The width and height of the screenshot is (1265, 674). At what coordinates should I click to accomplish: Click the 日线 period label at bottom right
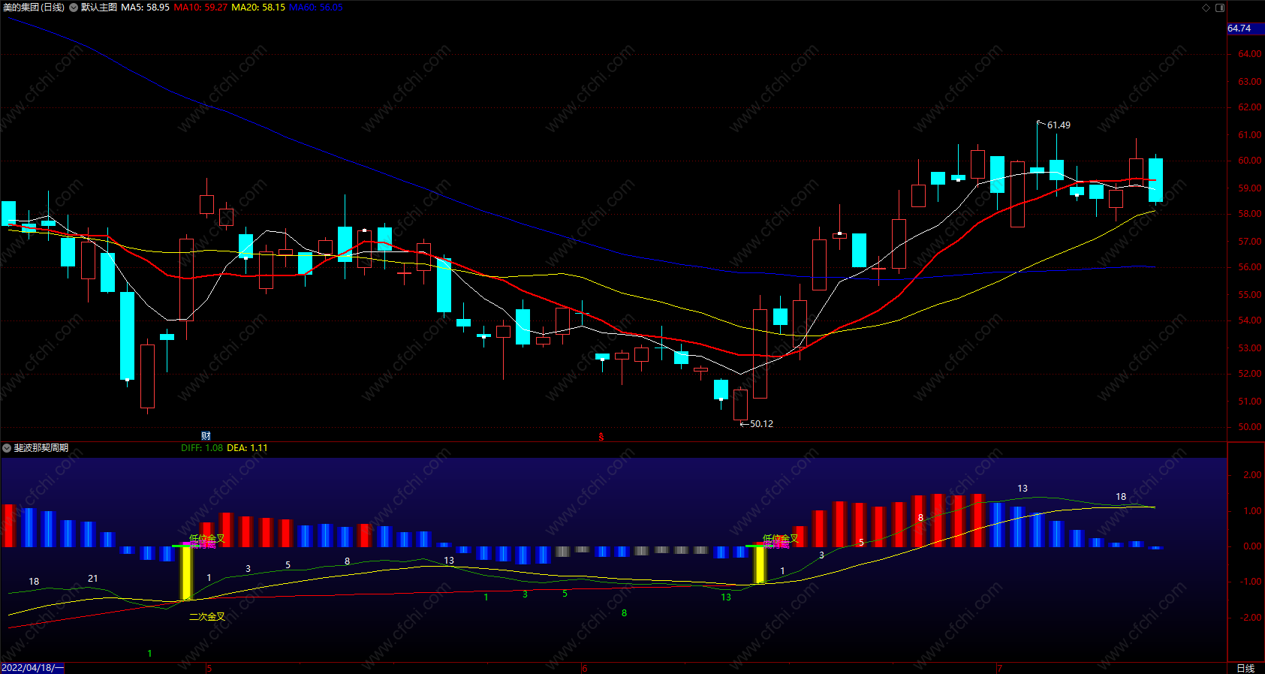pyautogui.click(x=1245, y=668)
